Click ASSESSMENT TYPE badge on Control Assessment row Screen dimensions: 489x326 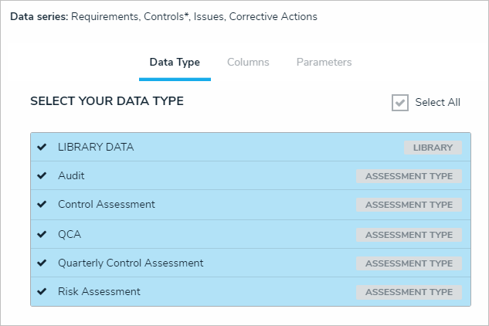[409, 205]
